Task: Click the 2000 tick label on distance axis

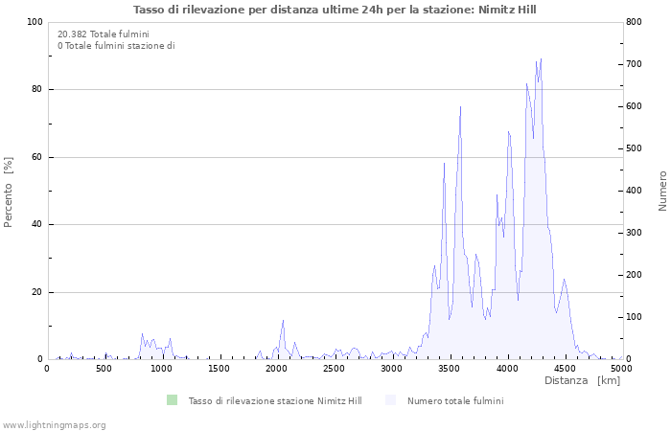Action: pos(277,369)
